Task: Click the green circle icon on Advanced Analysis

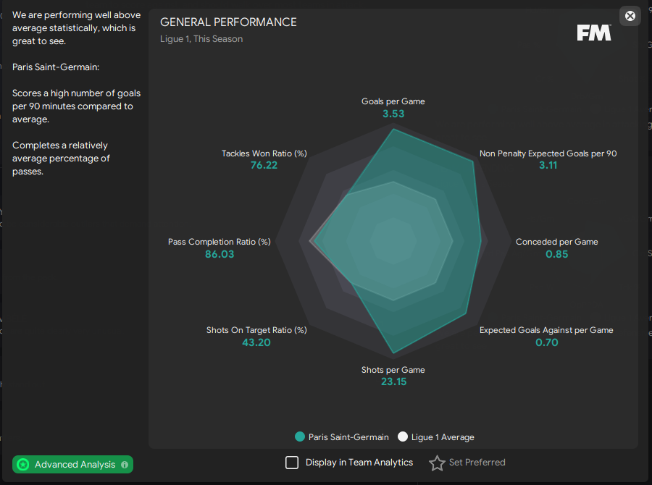Action: [x=23, y=465]
